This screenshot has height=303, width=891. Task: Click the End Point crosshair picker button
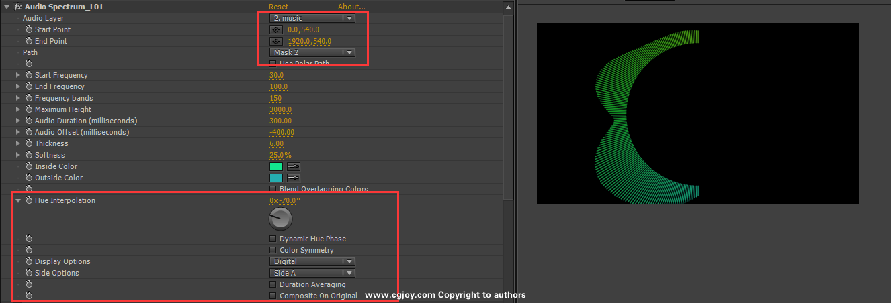point(275,41)
